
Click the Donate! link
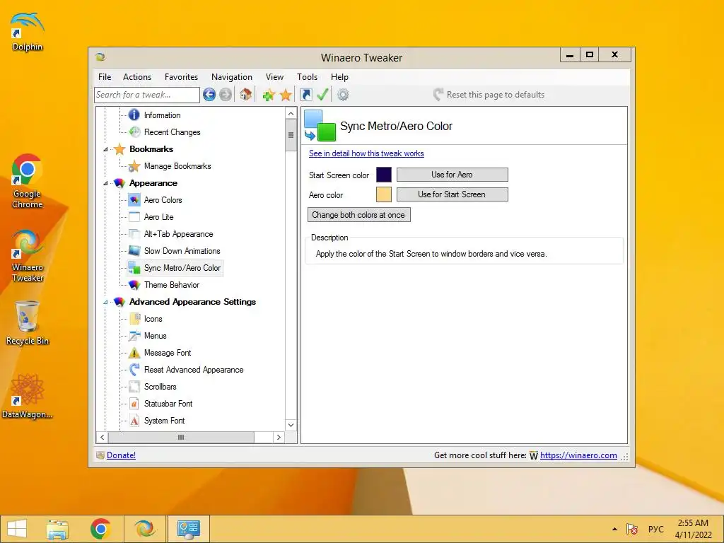121,455
